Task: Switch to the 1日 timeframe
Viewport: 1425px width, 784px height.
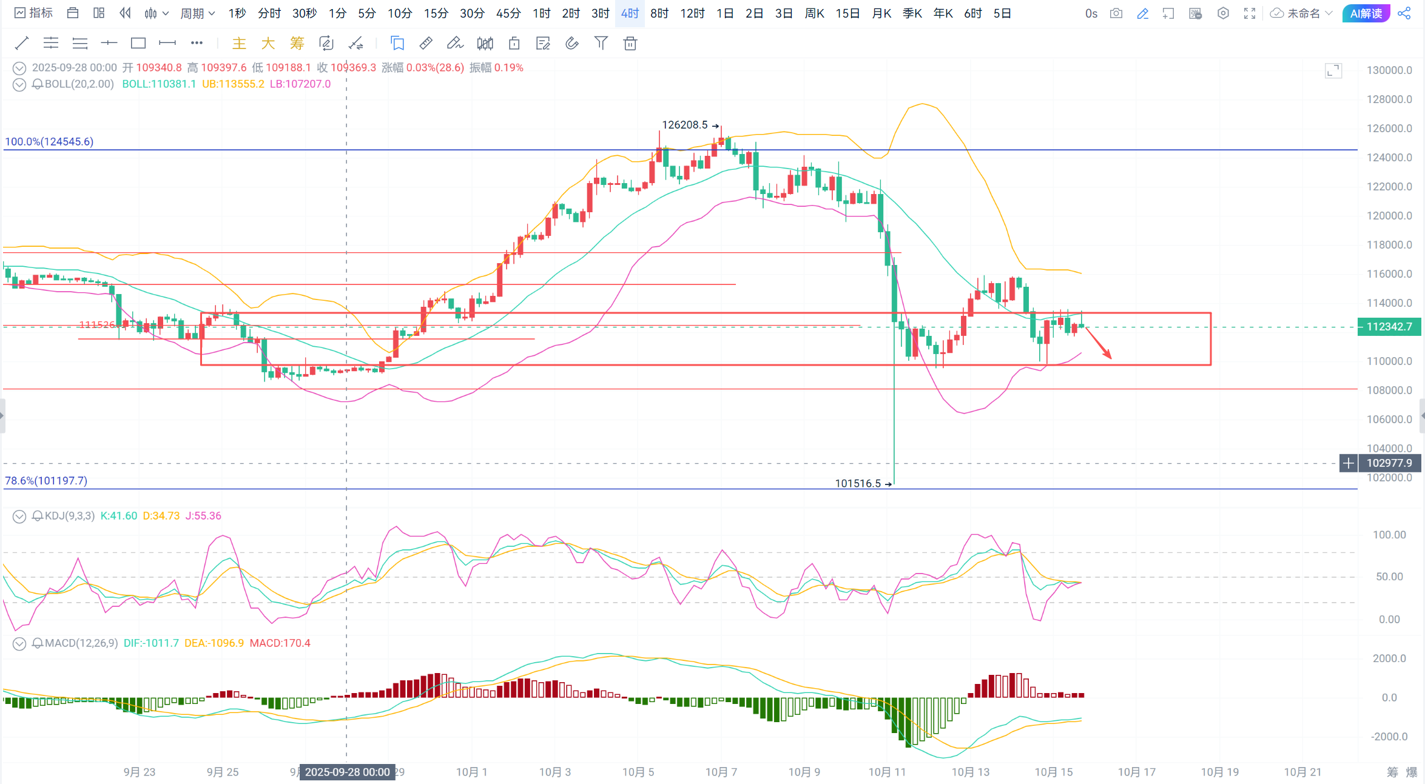Action: 724,13
